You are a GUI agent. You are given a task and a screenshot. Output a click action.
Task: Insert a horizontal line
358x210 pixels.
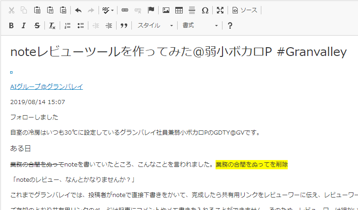tap(191, 10)
